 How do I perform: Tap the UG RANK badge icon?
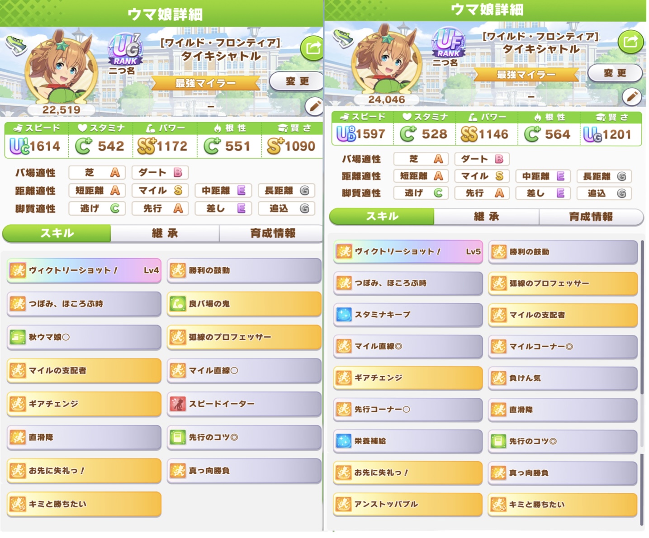[x=125, y=49]
